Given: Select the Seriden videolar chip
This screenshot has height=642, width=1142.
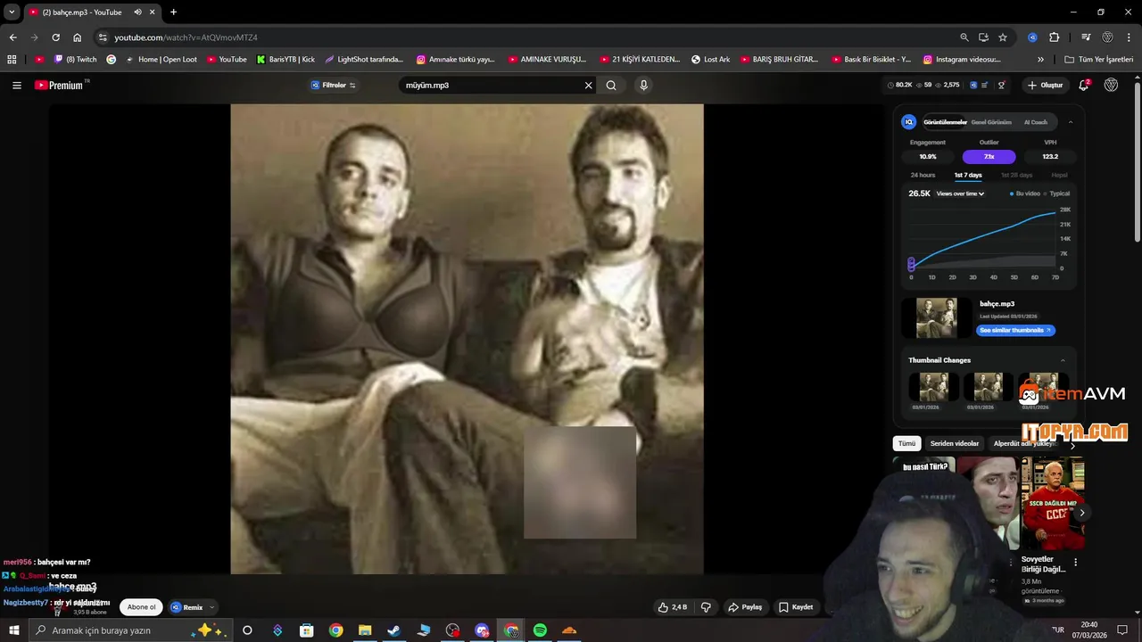Looking at the screenshot, I should (955, 443).
